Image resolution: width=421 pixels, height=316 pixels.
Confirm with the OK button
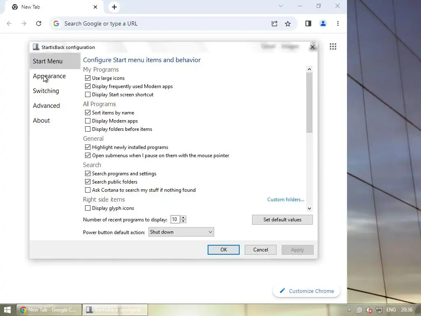point(223,250)
